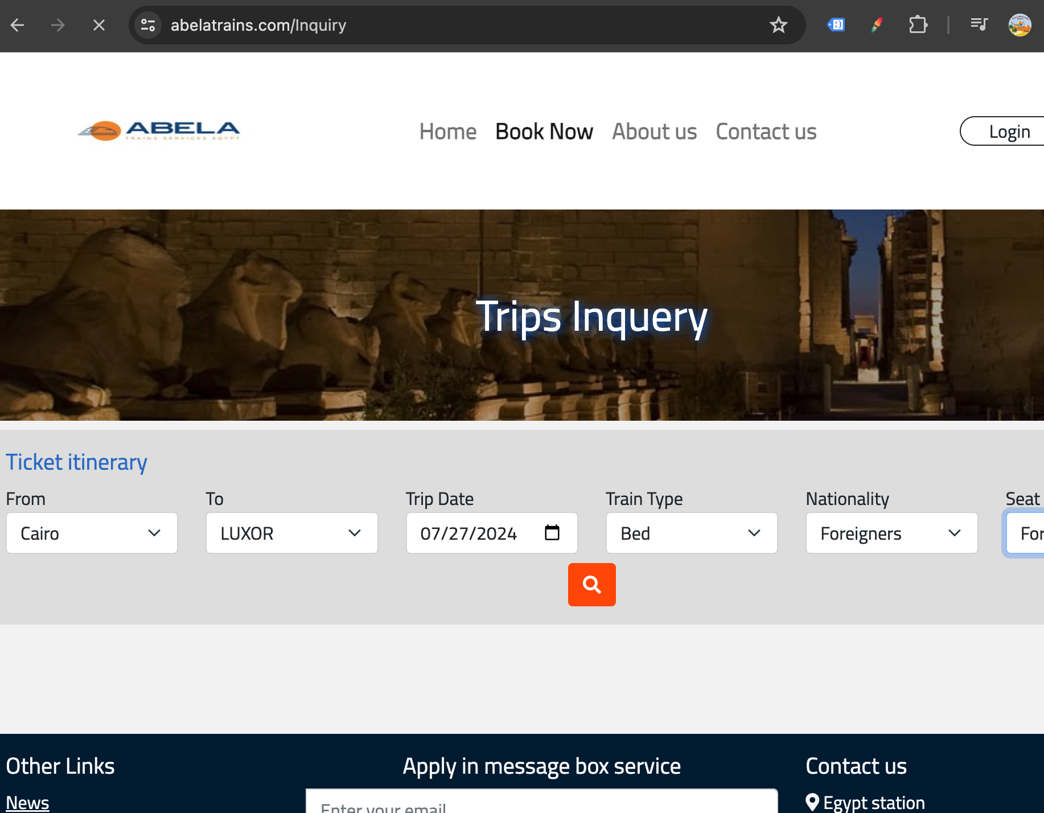Open site information settings icon in address bar
Image resolution: width=1044 pixels, height=813 pixels.
148,24
